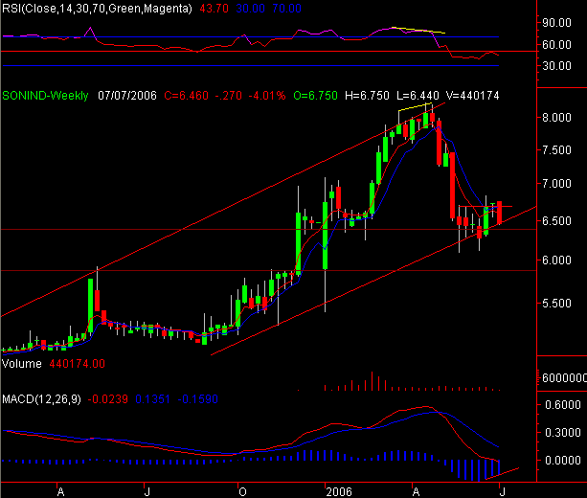The width and height of the screenshot is (587, 498).
Task: Click the 6.500 price axis label
Action: click(556, 220)
